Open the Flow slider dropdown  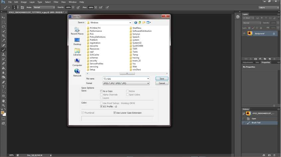pyautogui.click(x=96, y=8)
